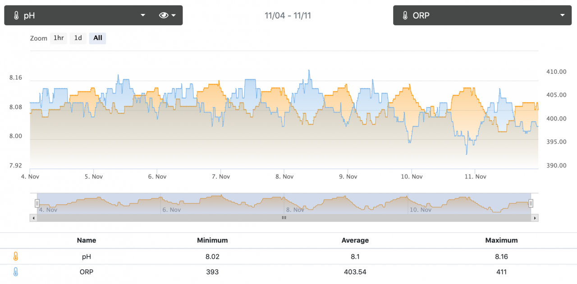Viewport: 577px width, 284px height.
Task: Select the 1hr zoom option
Action: (x=59, y=38)
